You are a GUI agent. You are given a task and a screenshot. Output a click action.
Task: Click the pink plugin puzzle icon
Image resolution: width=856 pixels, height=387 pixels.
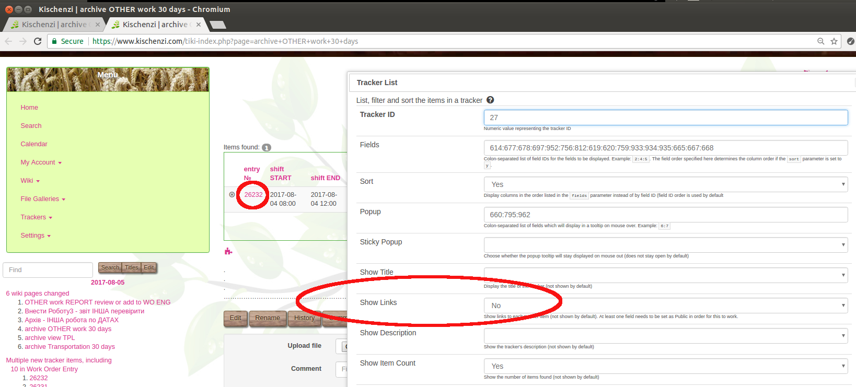pyautogui.click(x=228, y=251)
